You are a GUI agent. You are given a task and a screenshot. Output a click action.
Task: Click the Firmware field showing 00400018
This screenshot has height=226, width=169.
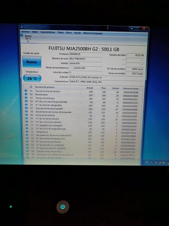click(x=86, y=54)
